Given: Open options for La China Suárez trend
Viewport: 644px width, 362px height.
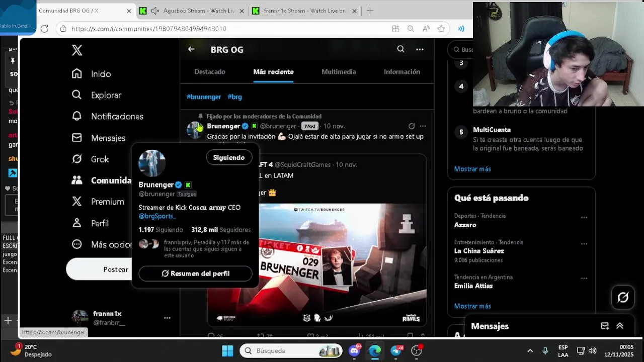Looking at the screenshot, I should click(584, 244).
